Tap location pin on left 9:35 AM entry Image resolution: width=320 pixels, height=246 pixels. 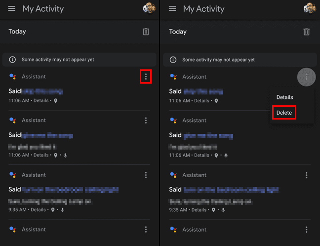pos(53,210)
